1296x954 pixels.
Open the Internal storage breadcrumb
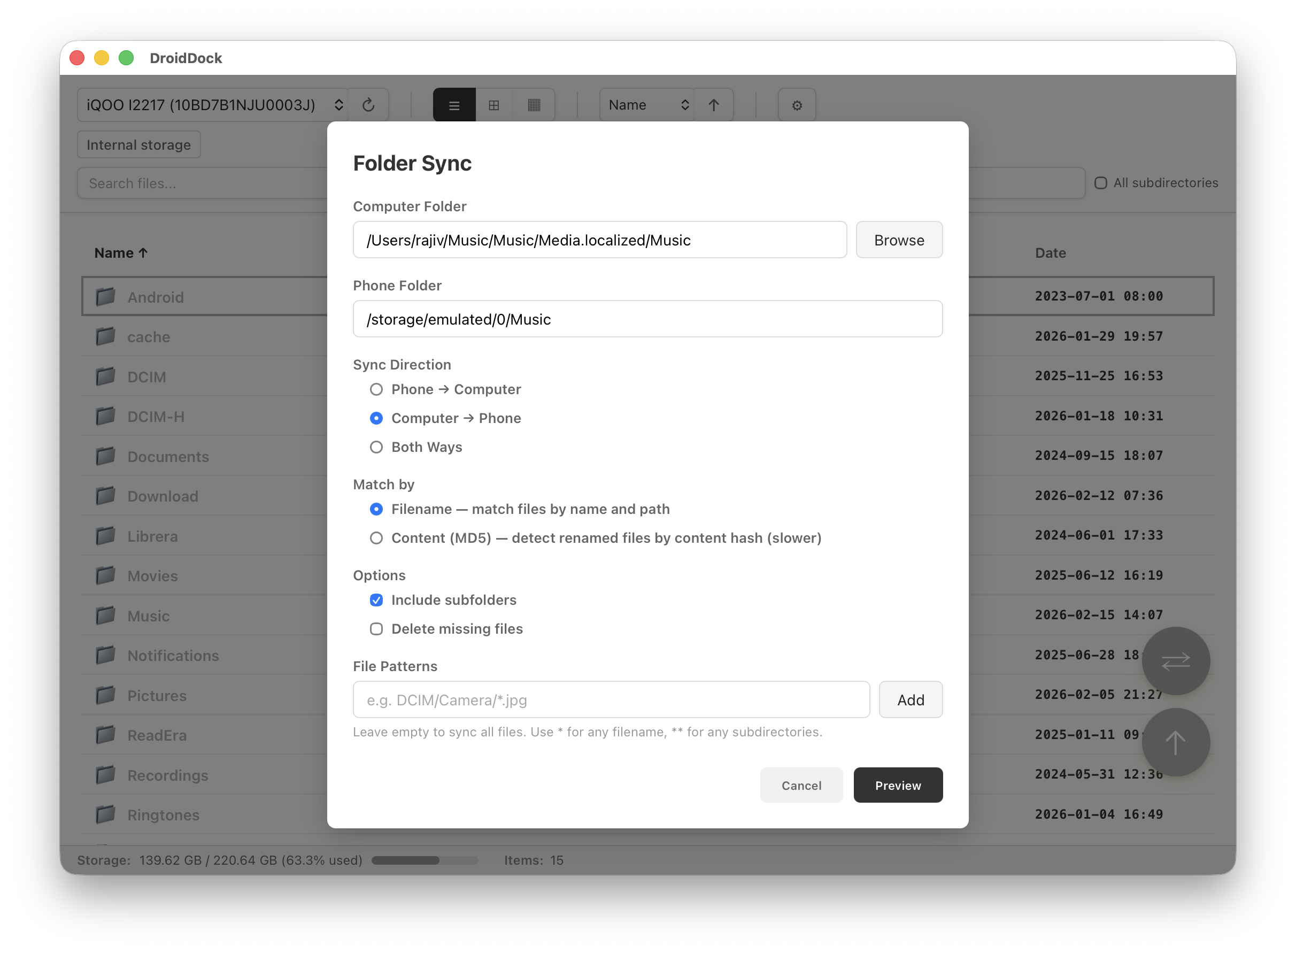(138, 144)
